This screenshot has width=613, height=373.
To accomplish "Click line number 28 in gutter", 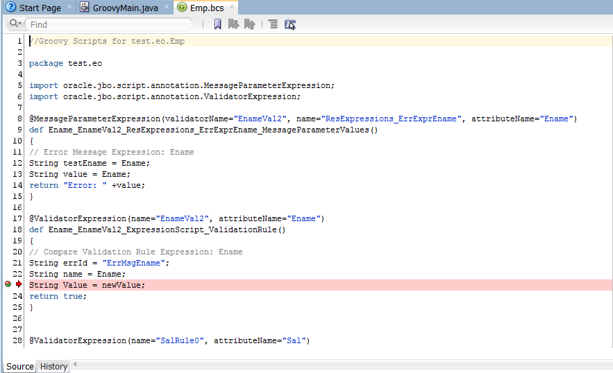I will [x=17, y=340].
